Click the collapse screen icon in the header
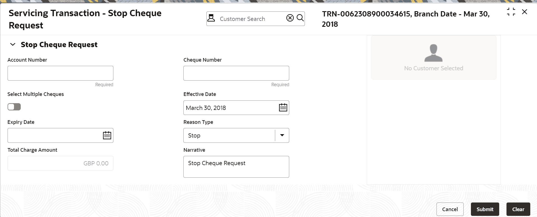Screen dimensions: 537x217 click(511, 12)
